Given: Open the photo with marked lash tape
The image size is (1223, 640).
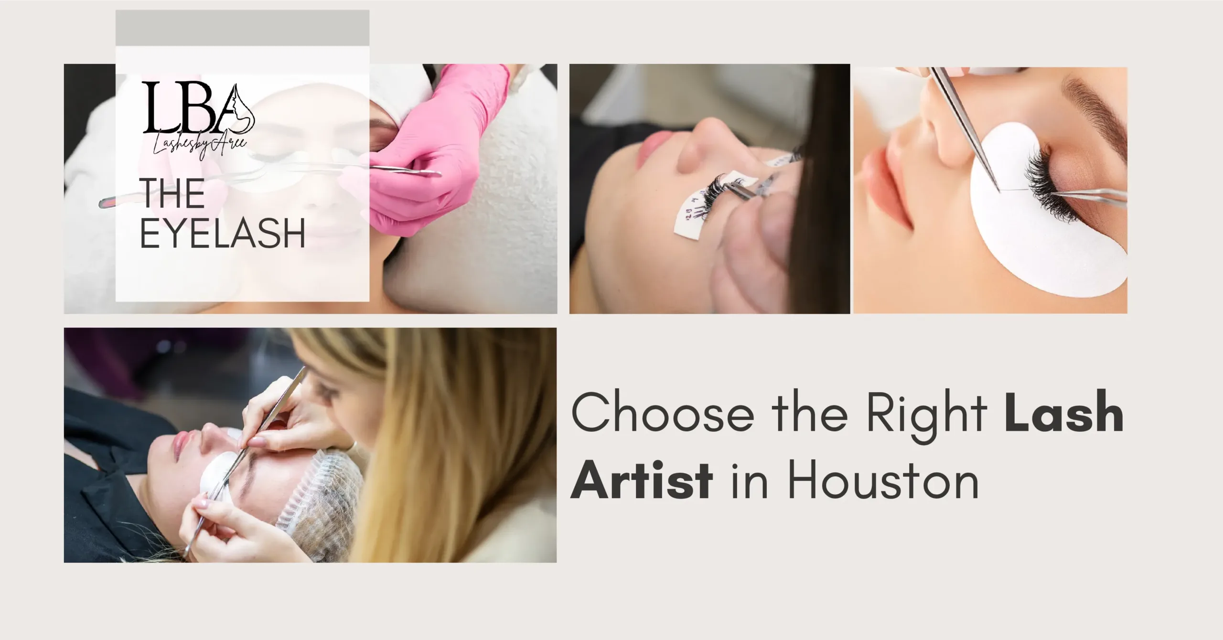Looking at the screenshot, I should [x=709, y=189].
